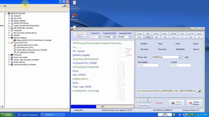This screenshot has width=209, height=117.
Task: Select the IMEI(6600L) radio option
Action: coord(175,49)
